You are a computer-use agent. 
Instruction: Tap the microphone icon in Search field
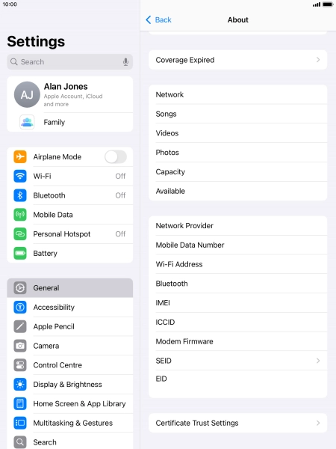tap(125, 62)
